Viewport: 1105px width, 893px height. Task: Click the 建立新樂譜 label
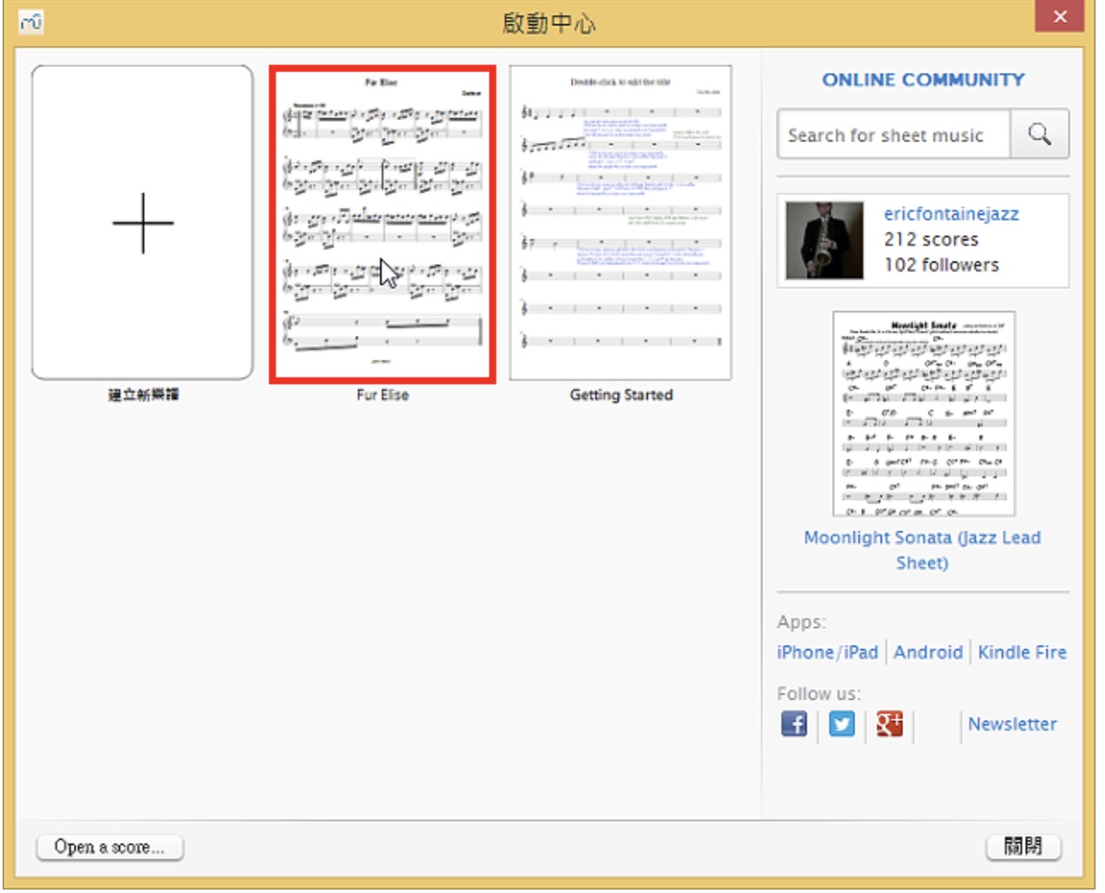tap(143, 395)
